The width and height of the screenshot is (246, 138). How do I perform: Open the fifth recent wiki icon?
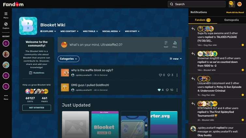tap(6, 87)
